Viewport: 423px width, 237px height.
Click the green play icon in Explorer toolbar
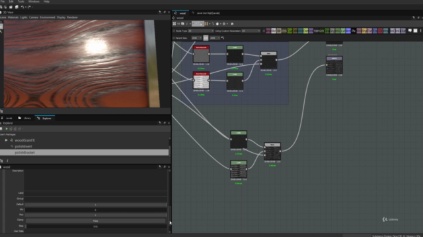[7, 129]
